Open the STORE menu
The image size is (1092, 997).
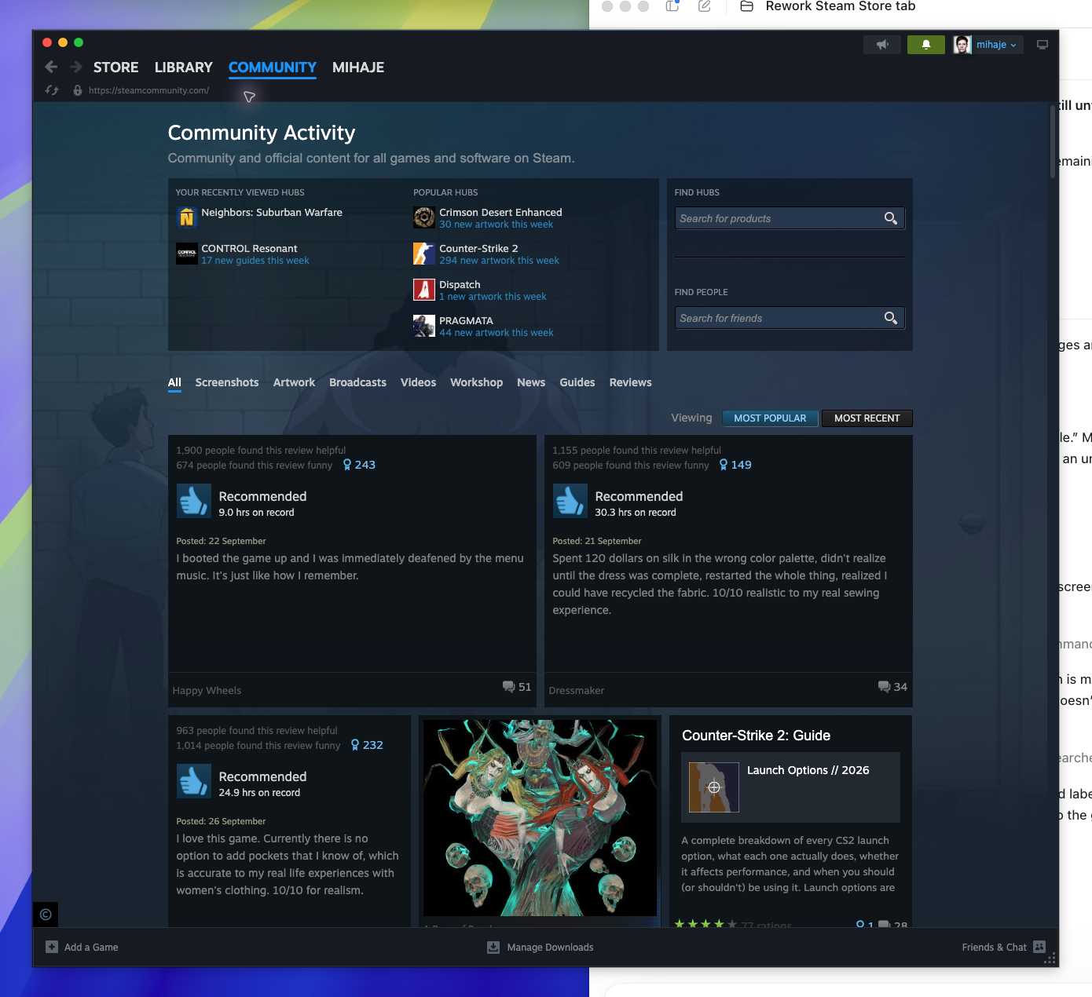[x=116, y=68]
